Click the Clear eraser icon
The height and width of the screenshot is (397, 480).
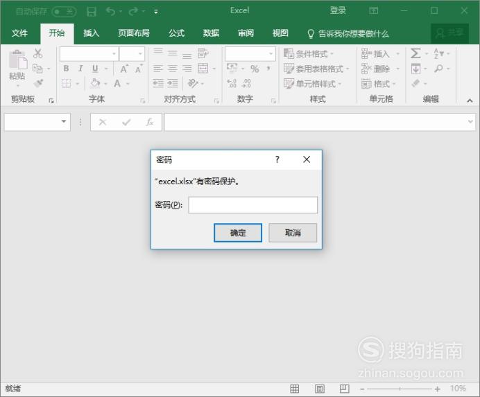(x=415, y=83)
